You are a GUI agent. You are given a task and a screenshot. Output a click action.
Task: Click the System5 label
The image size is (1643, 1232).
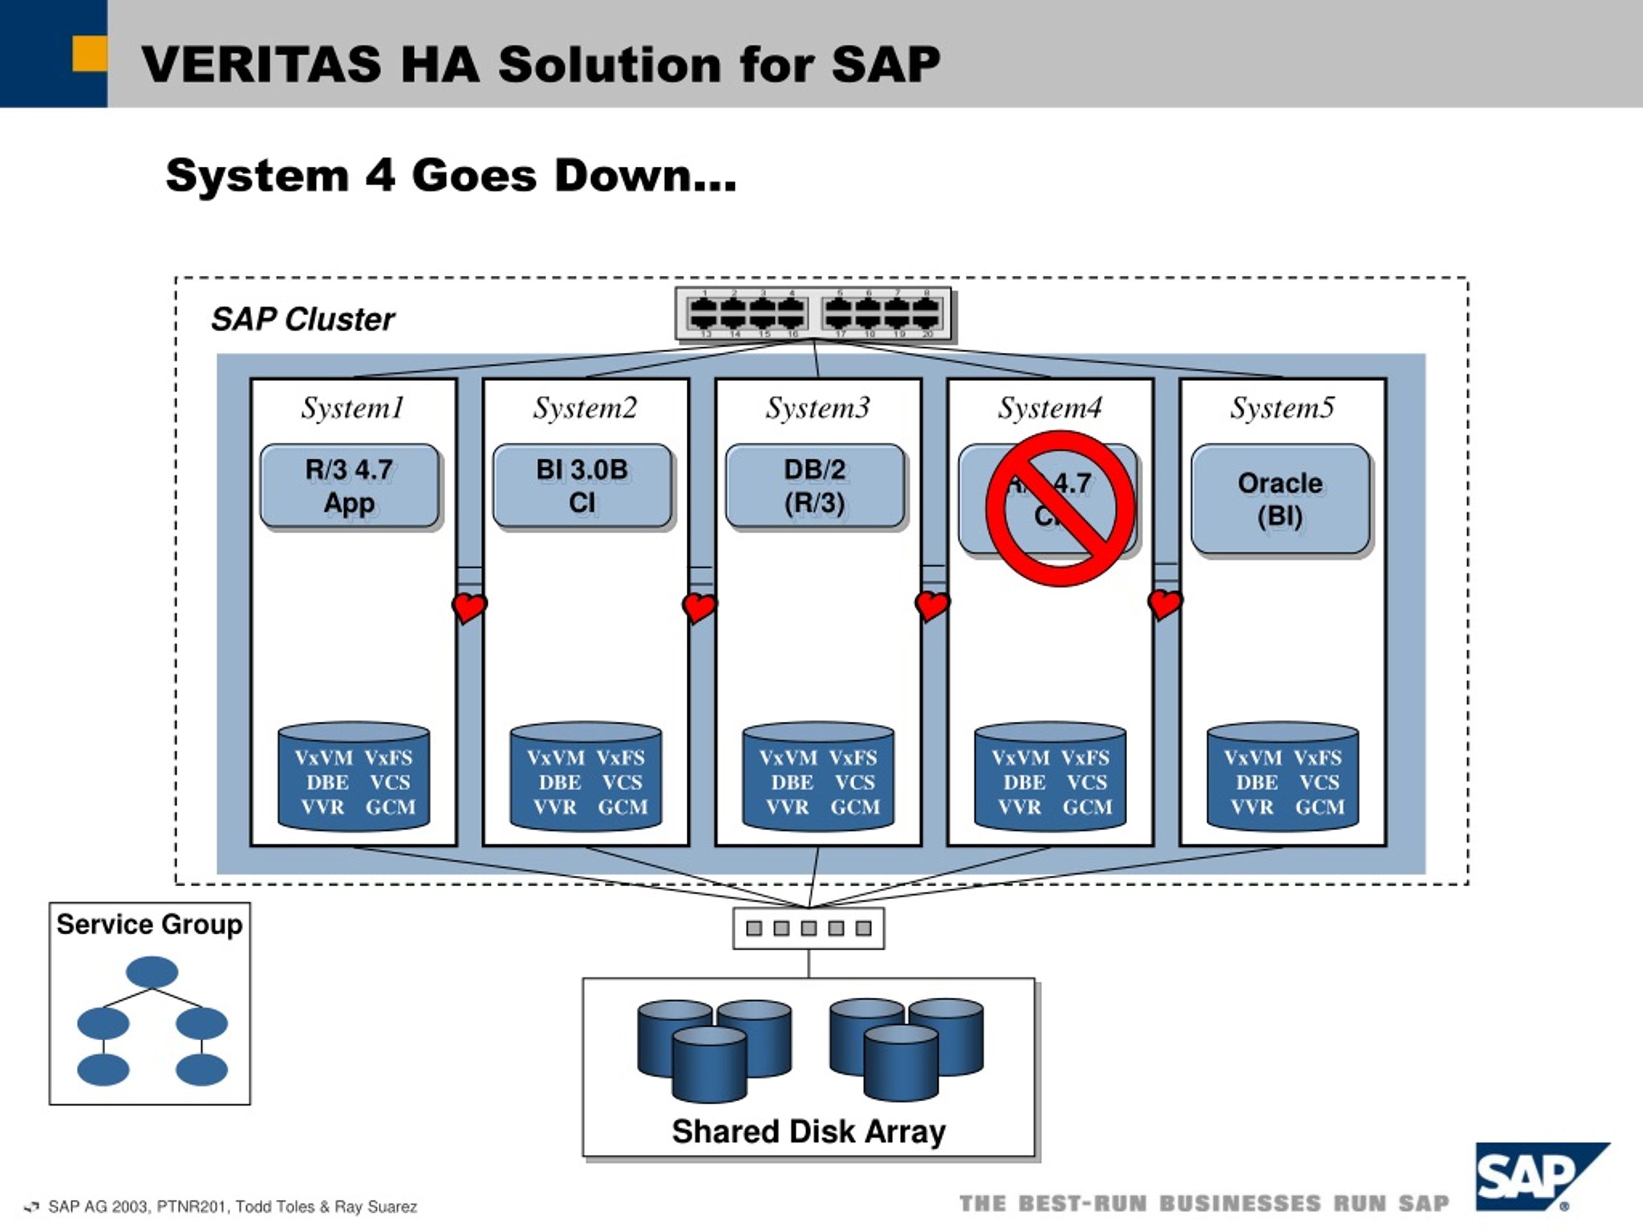[1282, 407]
